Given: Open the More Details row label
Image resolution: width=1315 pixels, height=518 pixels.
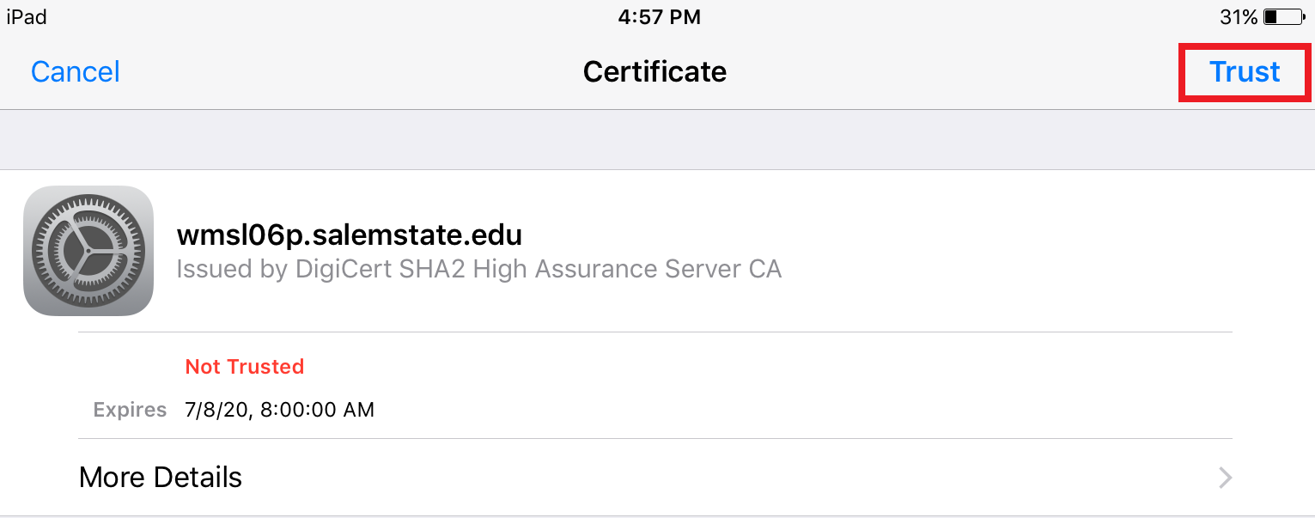Looking at the screenshot, I should (x=161, y=477).
